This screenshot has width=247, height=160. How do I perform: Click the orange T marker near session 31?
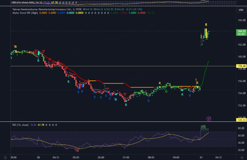196,80
